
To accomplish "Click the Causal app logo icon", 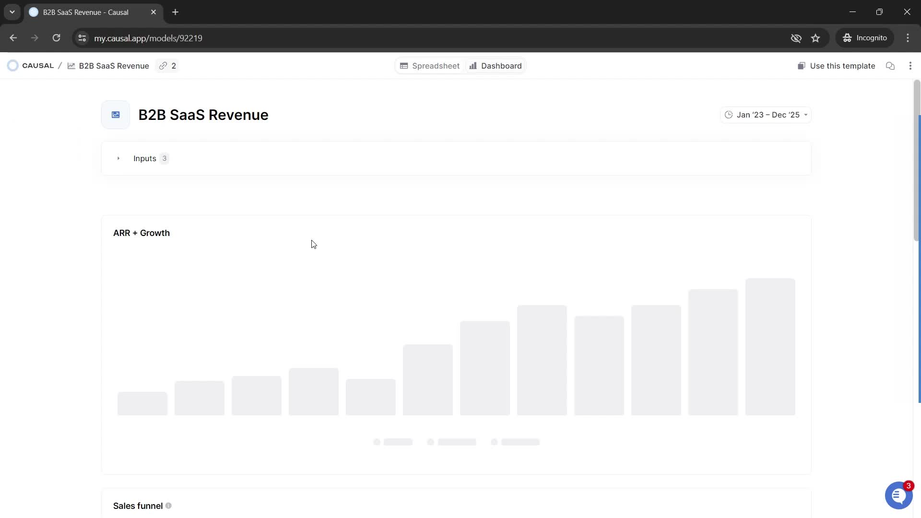I will pyautogui.click(x=12, y=66).
